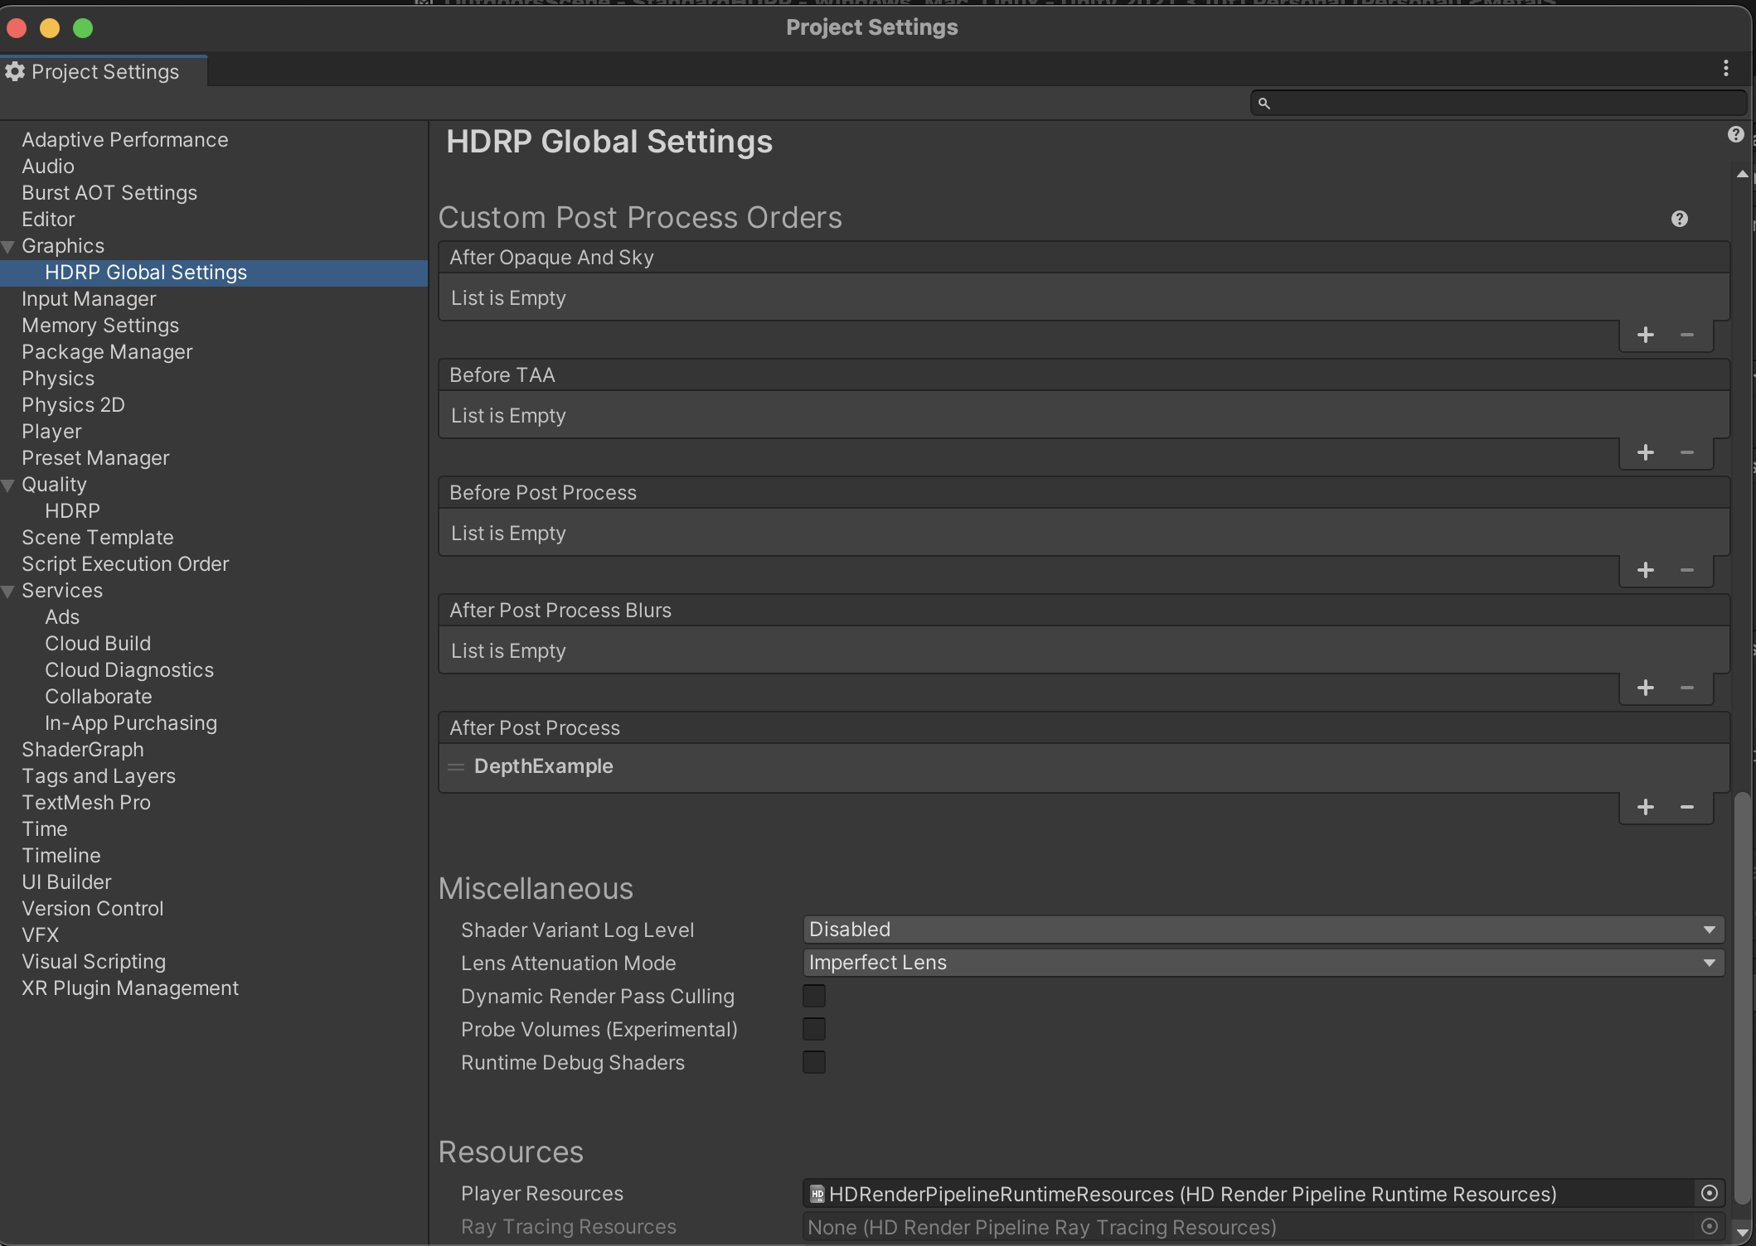Open Custom Post Process Orders help icon
This screenshot has height=1246, width=1756.
pos(1679,220)
